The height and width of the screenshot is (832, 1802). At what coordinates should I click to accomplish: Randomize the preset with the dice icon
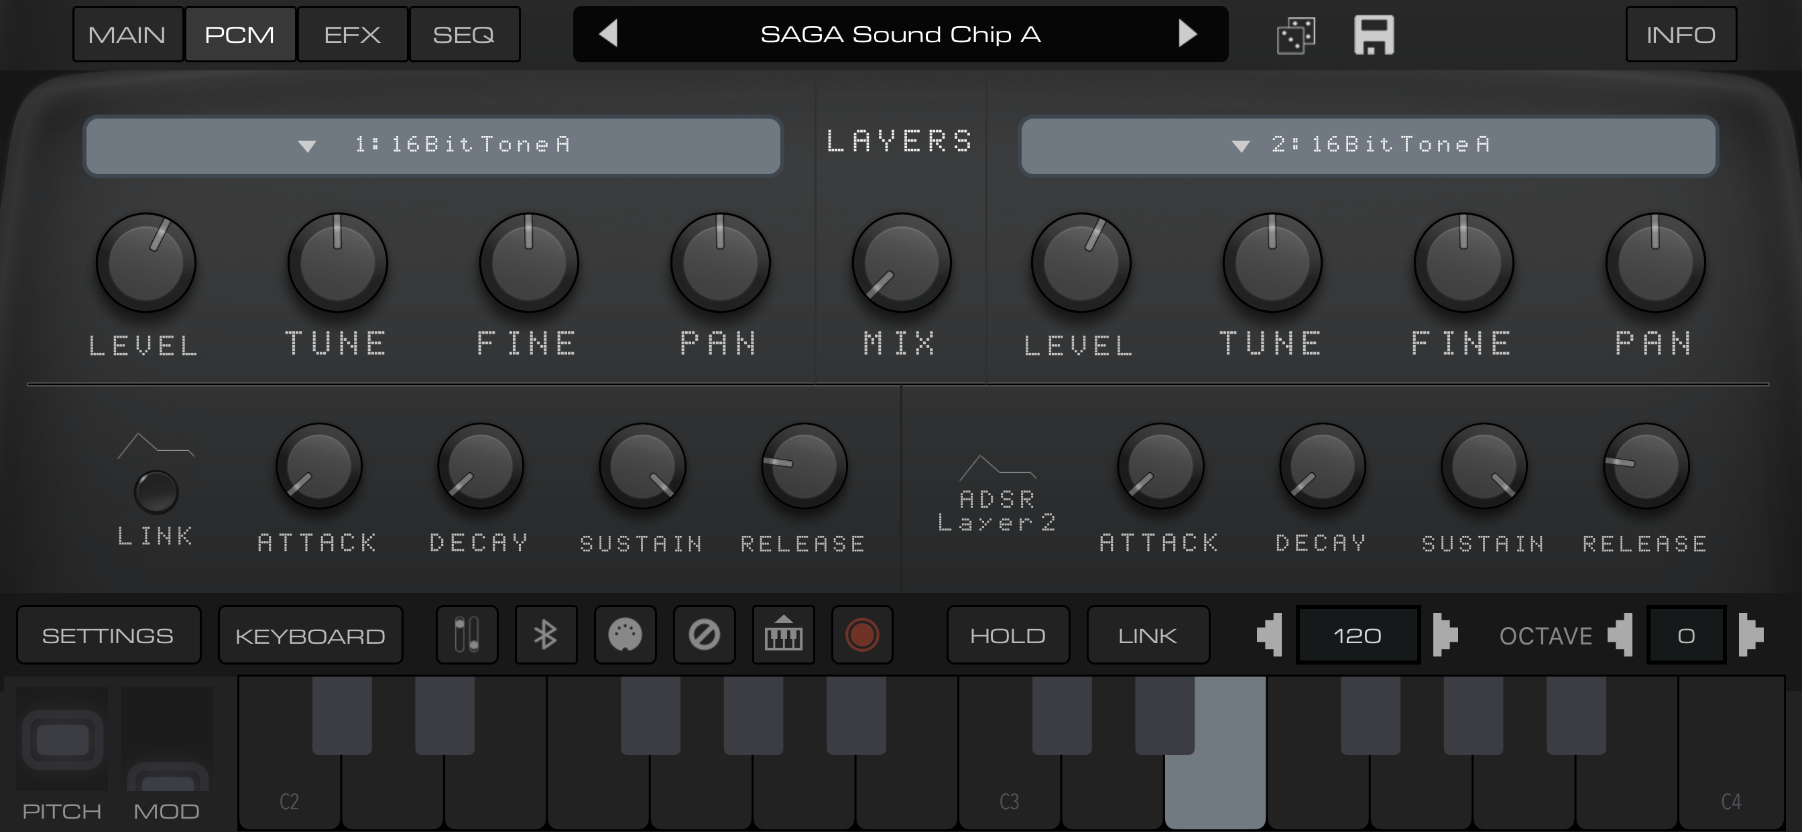(1297, 33)
